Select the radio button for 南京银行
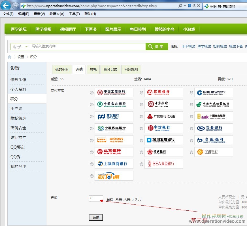 [142, 152]
